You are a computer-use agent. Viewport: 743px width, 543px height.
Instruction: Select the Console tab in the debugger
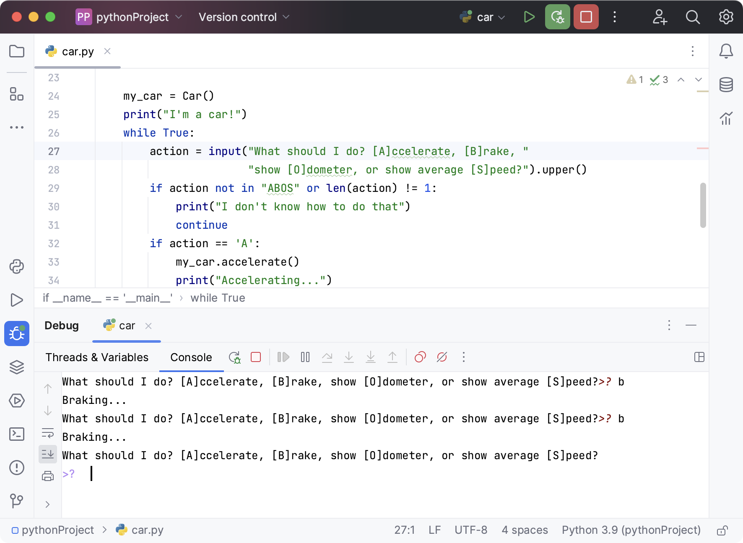click(191, 357)
